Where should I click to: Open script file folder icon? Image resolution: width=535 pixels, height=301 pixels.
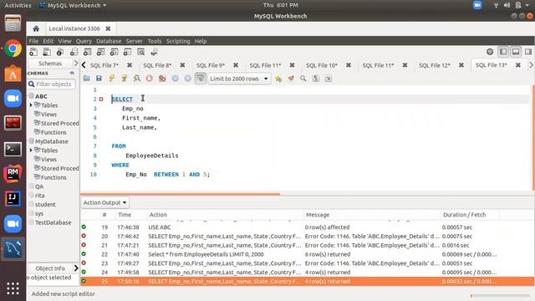tap(87, 79)
